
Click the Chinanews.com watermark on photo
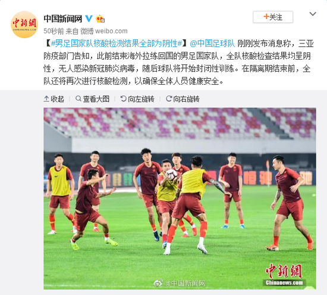coord(284,283)
